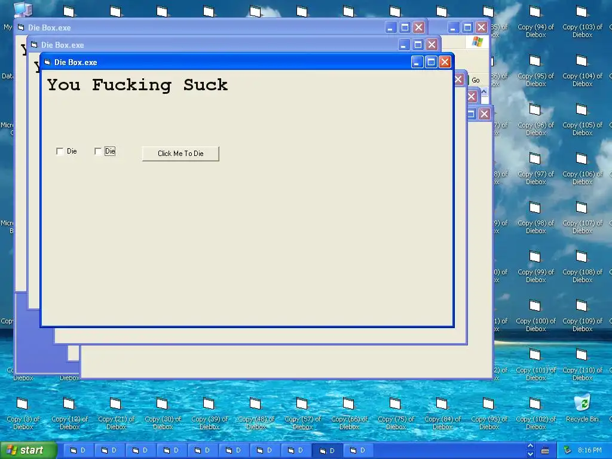Select the Copy (75) of Diebox icon
The width and height of the screenshot is (612, 459).
pyautogui.click(x=396, y=414)
